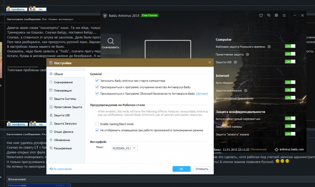Click the database date text 11.01.2015 22:11:22
Viewport: 315px width, 187px height.
pyautogui.click(x=236, y=149)
